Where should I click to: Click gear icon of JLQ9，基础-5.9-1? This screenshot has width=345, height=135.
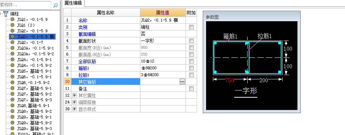pyautogui.click(x=13, y=117)
